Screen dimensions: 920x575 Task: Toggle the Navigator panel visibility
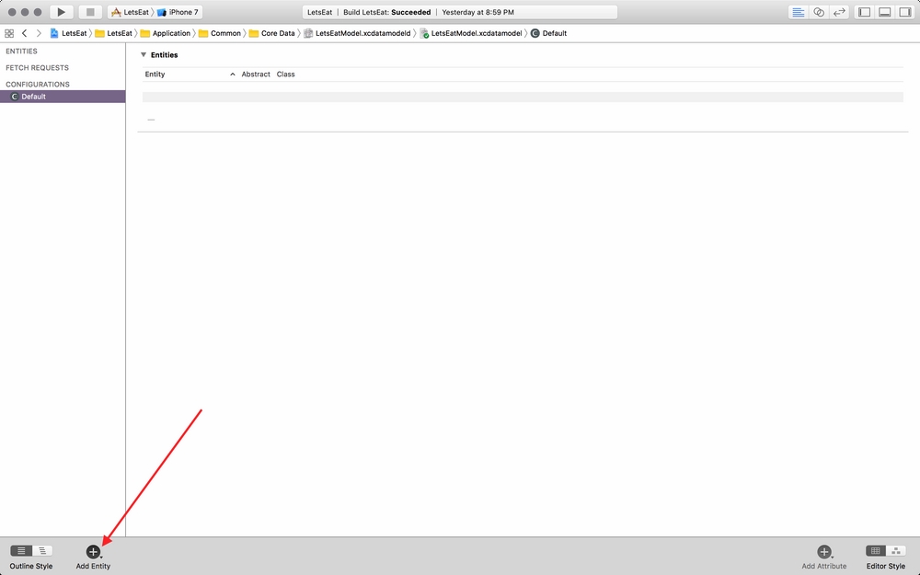[x=864, y=12]
